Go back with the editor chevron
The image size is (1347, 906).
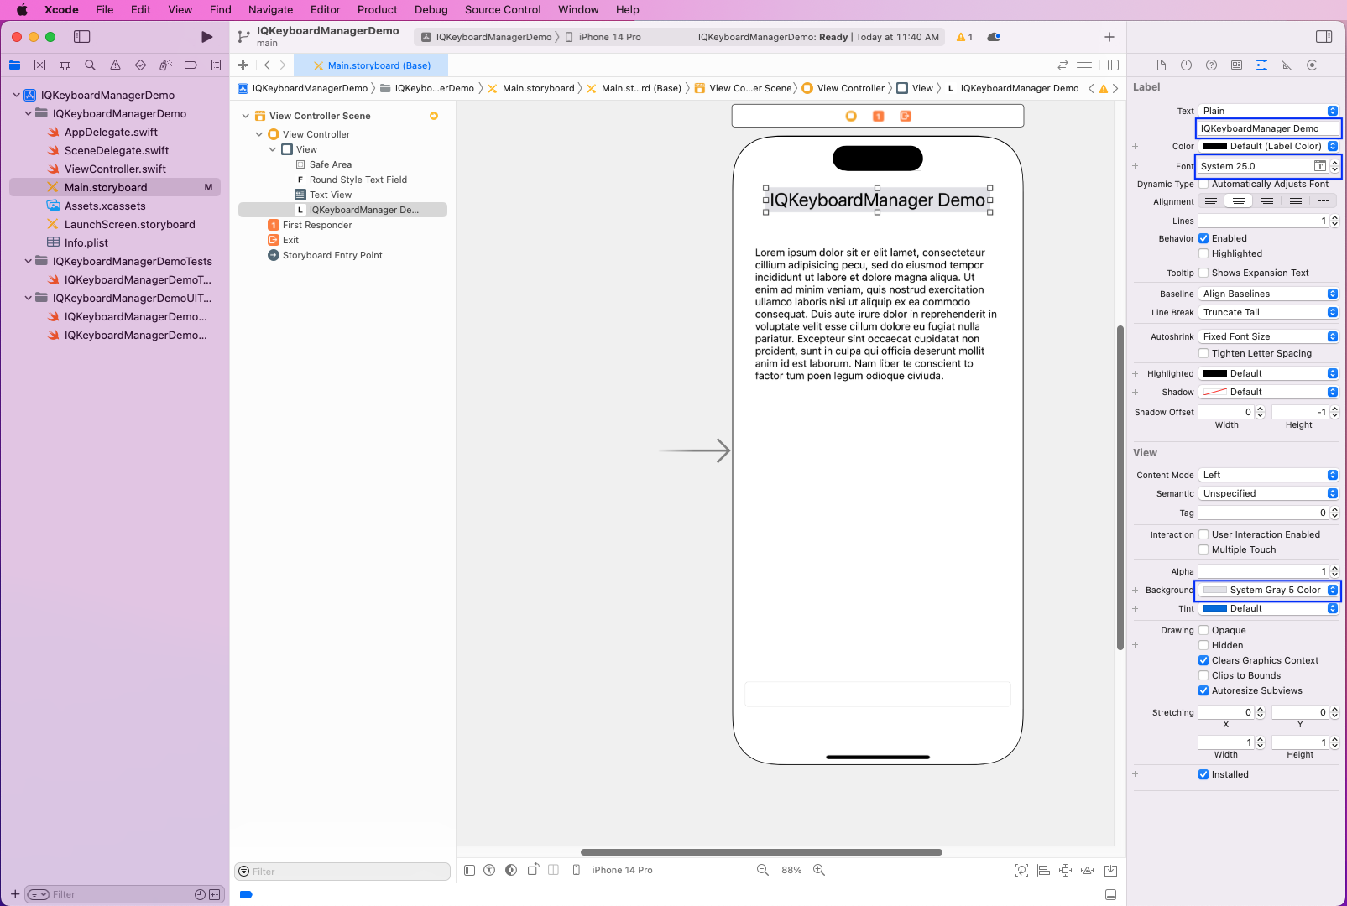(x=267, y=65)
